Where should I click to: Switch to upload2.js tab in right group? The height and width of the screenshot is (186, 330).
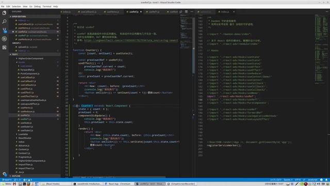(205, 12)
